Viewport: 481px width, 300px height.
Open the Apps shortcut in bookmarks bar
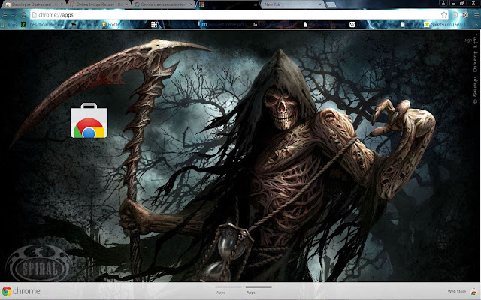(x=9, y=25)
